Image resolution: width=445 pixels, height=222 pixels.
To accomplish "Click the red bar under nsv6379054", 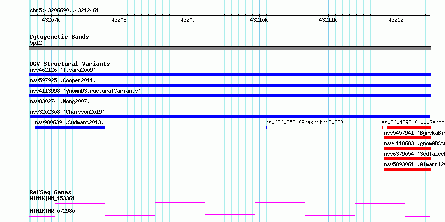I will [x=408, y=159].
